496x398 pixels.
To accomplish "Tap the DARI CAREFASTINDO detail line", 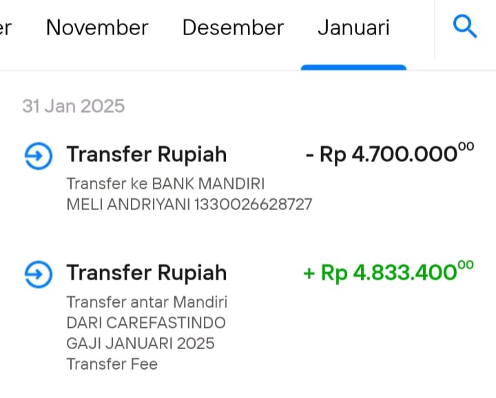I will (146, 323).
